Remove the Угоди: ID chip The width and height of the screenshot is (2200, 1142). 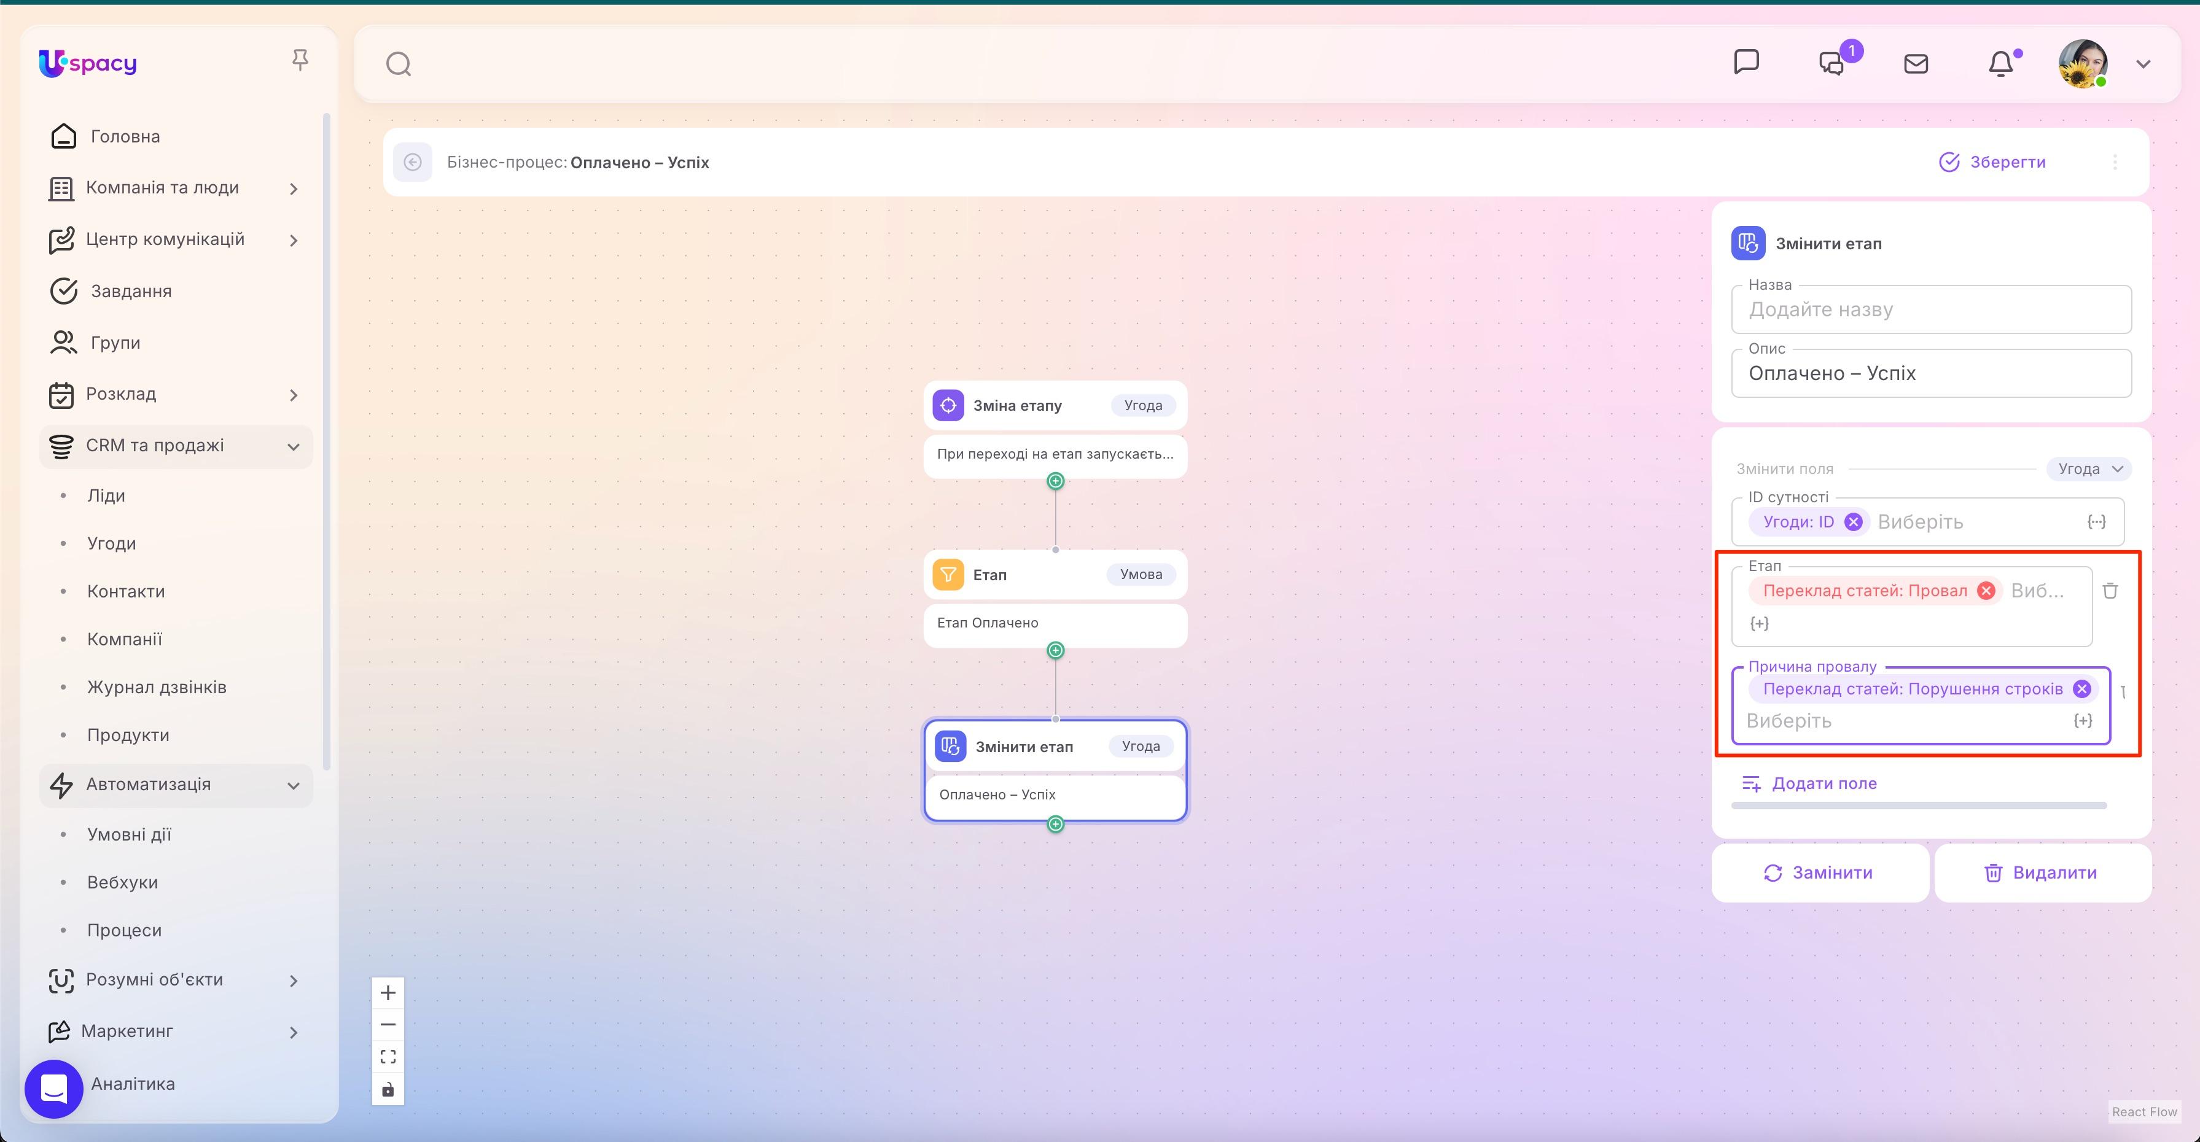(x=1854, y=521)
